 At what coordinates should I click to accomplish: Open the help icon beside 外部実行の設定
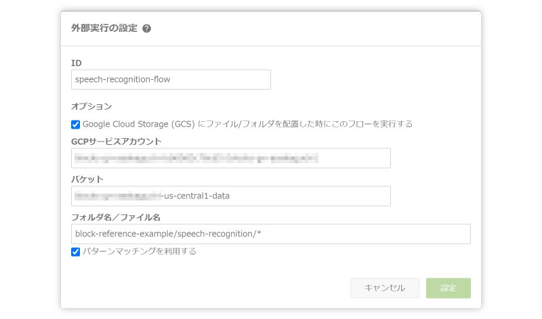point(146,28)
